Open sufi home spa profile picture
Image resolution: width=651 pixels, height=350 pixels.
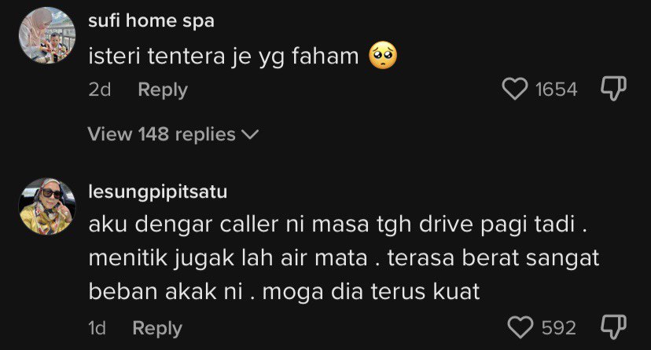tap(47, 35)
